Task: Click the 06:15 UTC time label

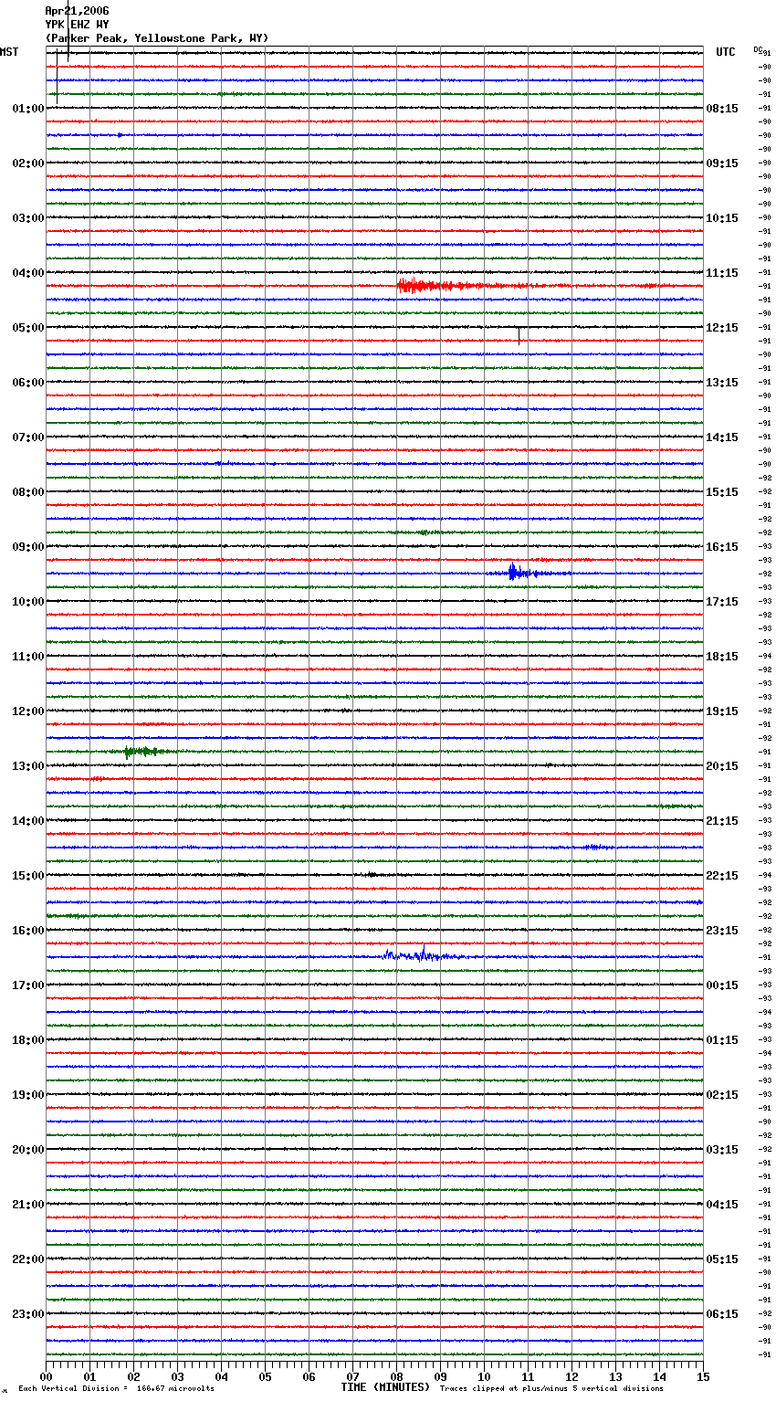Action: point(722,1314)
